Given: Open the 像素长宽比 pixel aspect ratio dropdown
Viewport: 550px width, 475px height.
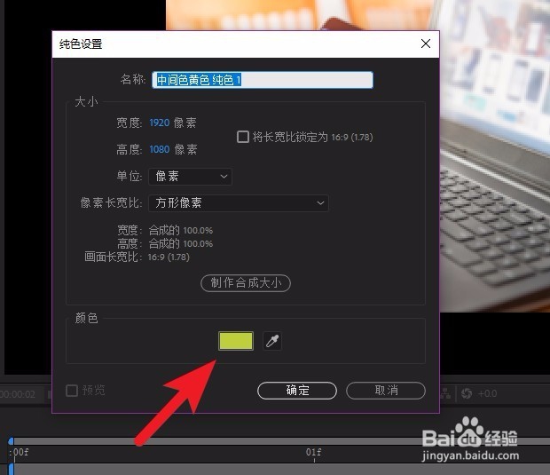Looking at the screenshot, I should click(239, 203).
